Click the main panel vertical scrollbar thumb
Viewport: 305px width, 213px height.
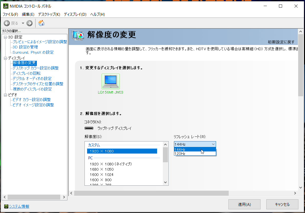(301, 65)
